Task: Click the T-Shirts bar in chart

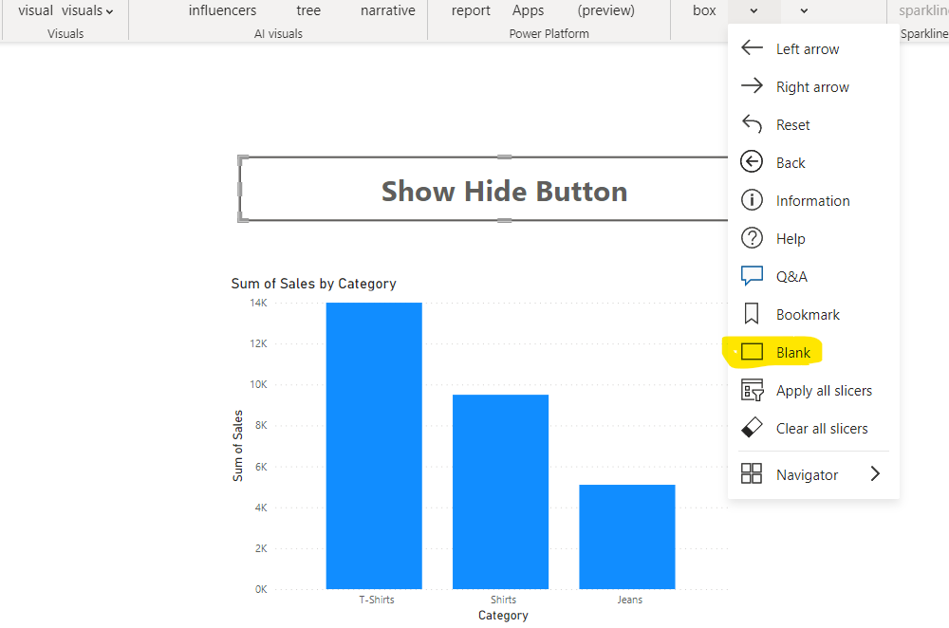Action: point(374,445)
